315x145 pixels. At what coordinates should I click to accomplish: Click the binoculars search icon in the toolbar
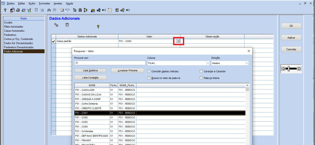(49, 10)
